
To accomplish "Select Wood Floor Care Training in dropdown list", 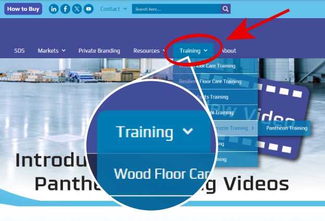I will 215,66.
